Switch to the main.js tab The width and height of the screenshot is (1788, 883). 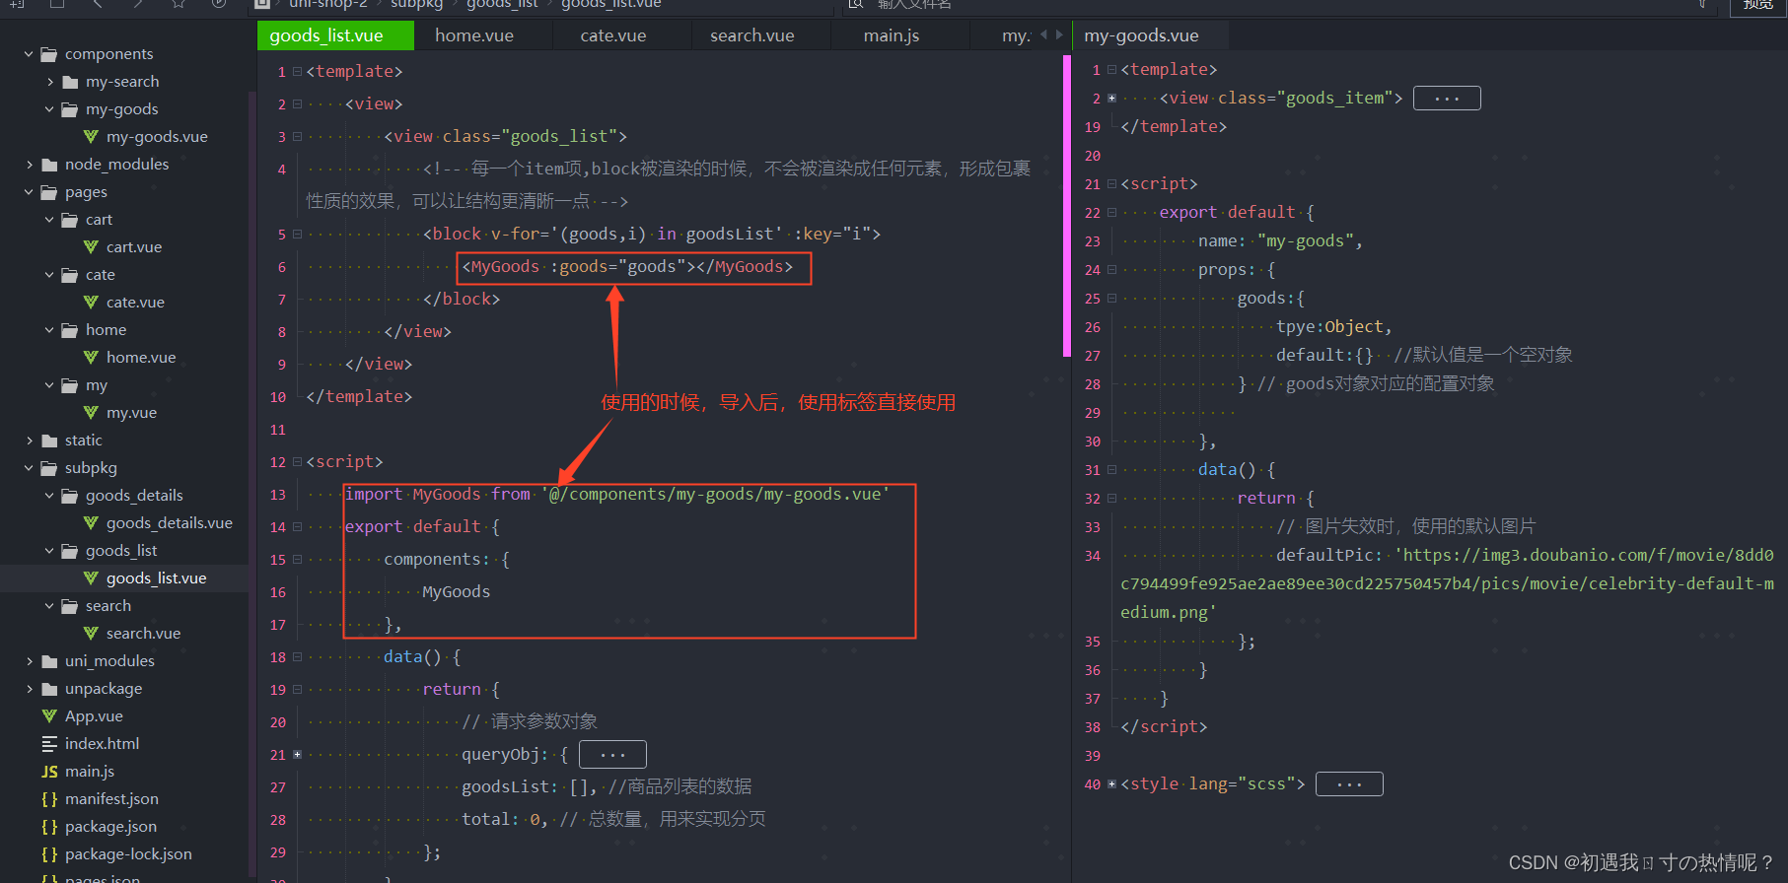point(892,35)
